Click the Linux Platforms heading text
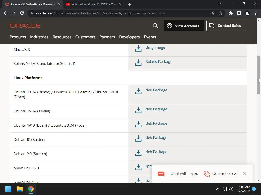 pos(28,78)
